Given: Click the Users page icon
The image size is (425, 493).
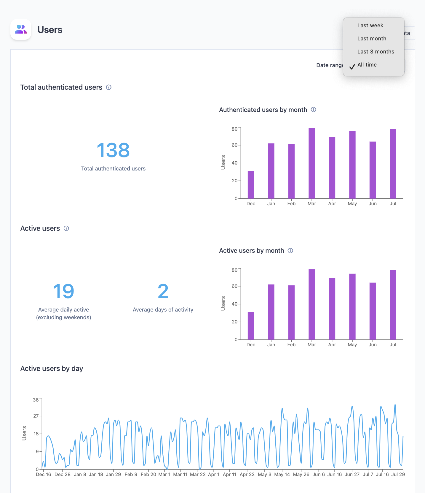Looking at the screenshot, I should pos(21,29).
